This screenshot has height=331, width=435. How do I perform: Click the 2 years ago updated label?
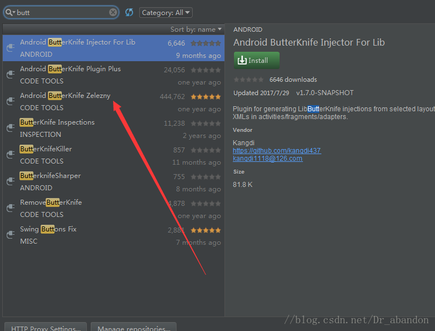pos(202,136)
